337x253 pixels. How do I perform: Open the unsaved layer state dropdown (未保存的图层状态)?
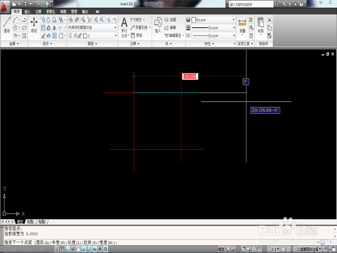(x=93, y=28)
